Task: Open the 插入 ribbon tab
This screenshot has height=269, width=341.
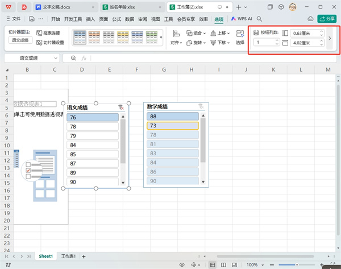Action: [x=90, y=19]
